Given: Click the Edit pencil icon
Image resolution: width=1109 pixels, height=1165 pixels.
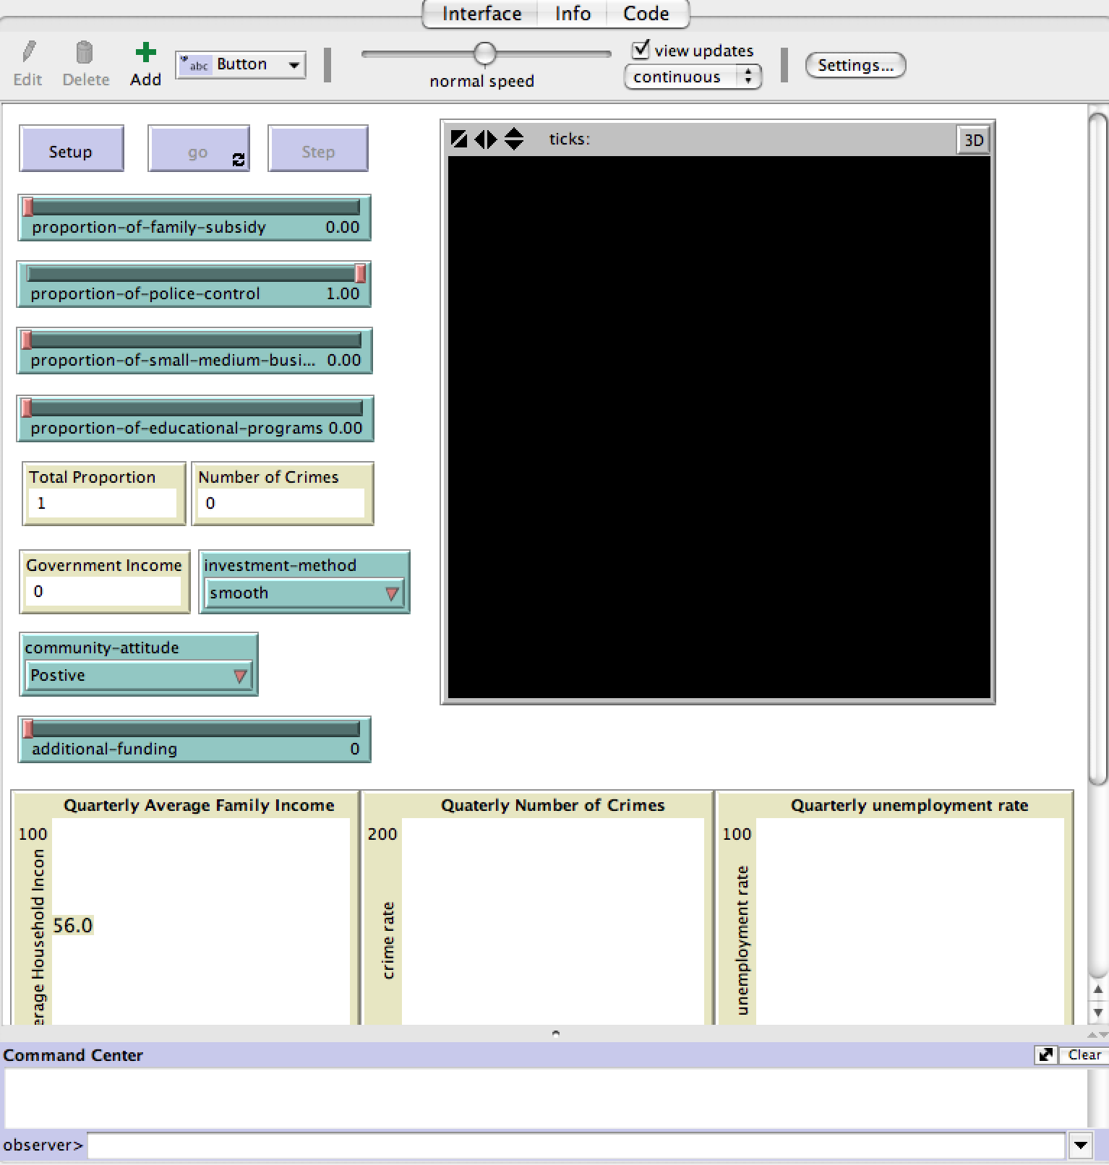Looking at the screenshot, I should click(27, 53).
